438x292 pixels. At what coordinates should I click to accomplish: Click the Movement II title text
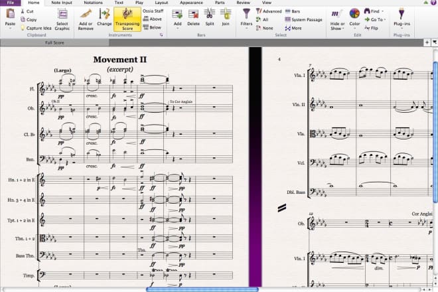(x=119, y=60)
